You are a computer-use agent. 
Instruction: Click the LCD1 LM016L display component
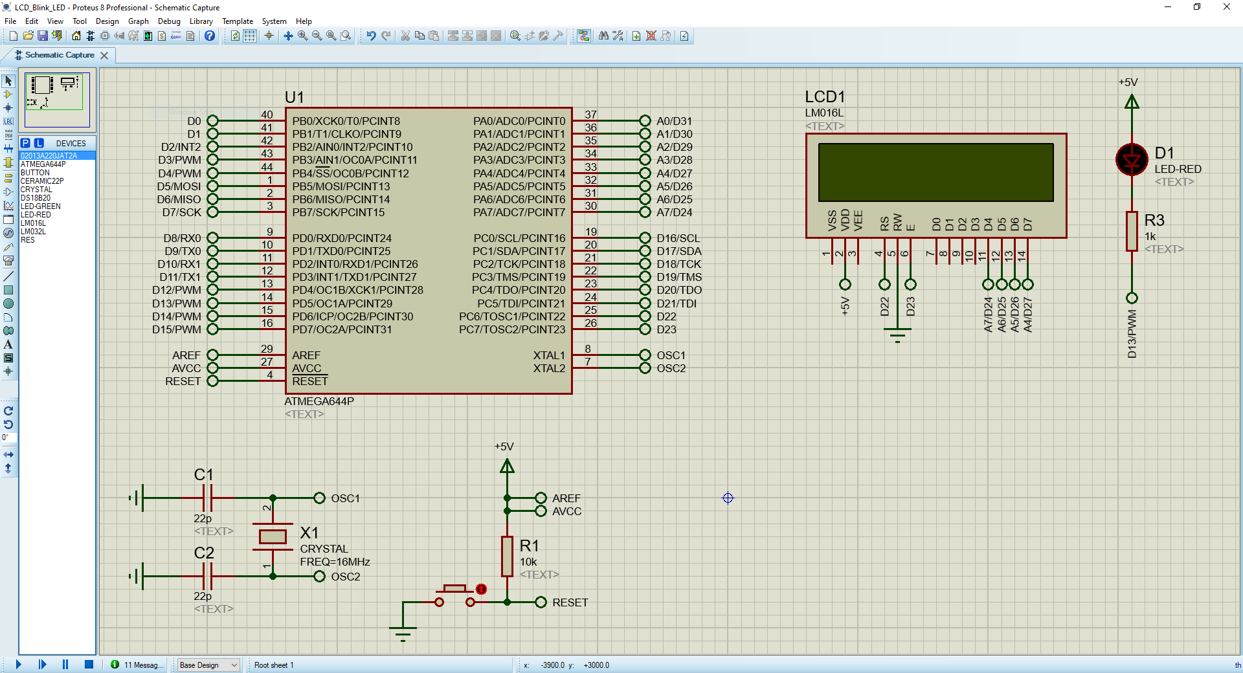point(936,186)
